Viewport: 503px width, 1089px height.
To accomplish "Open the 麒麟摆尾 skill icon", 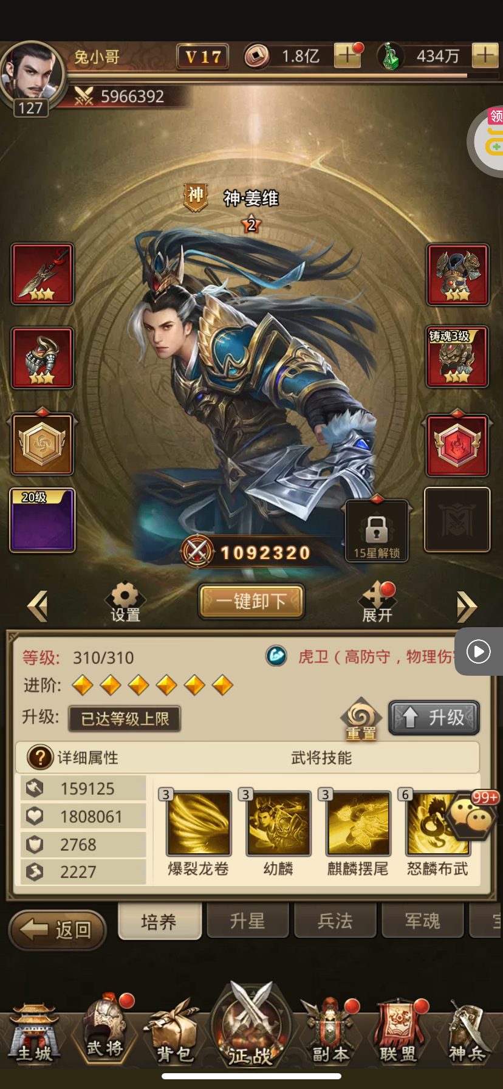I will (358, 823).
